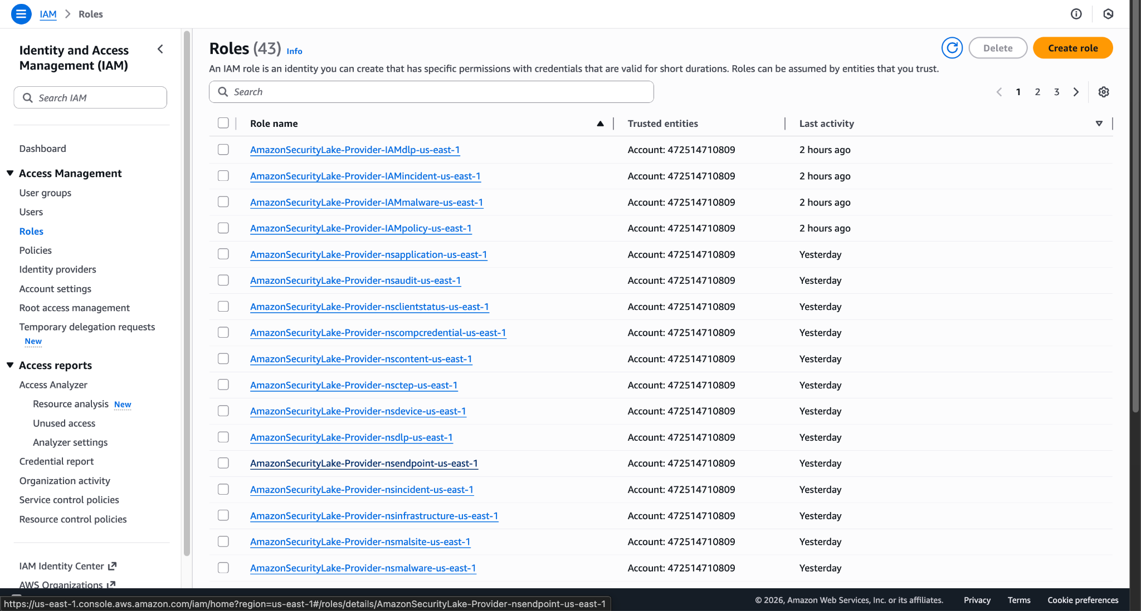Viewport: 1141px width, 611px height.
Task: Open Resource analysis in sidebar
Action: pyautogui.click(x=70, y=404)
